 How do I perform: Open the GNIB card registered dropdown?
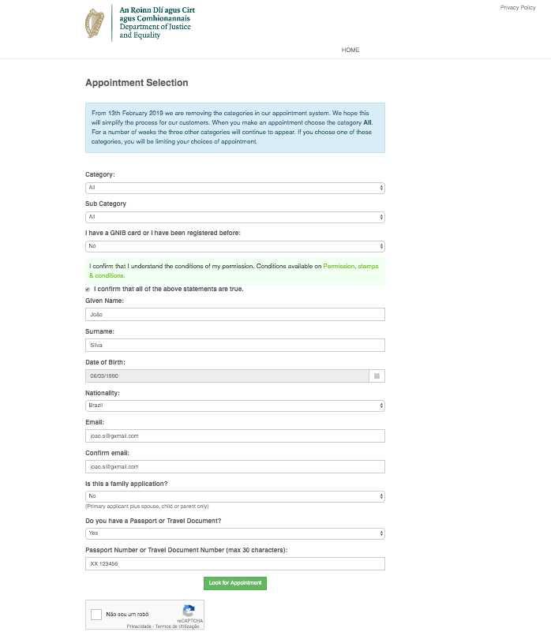tap(234, 246)
